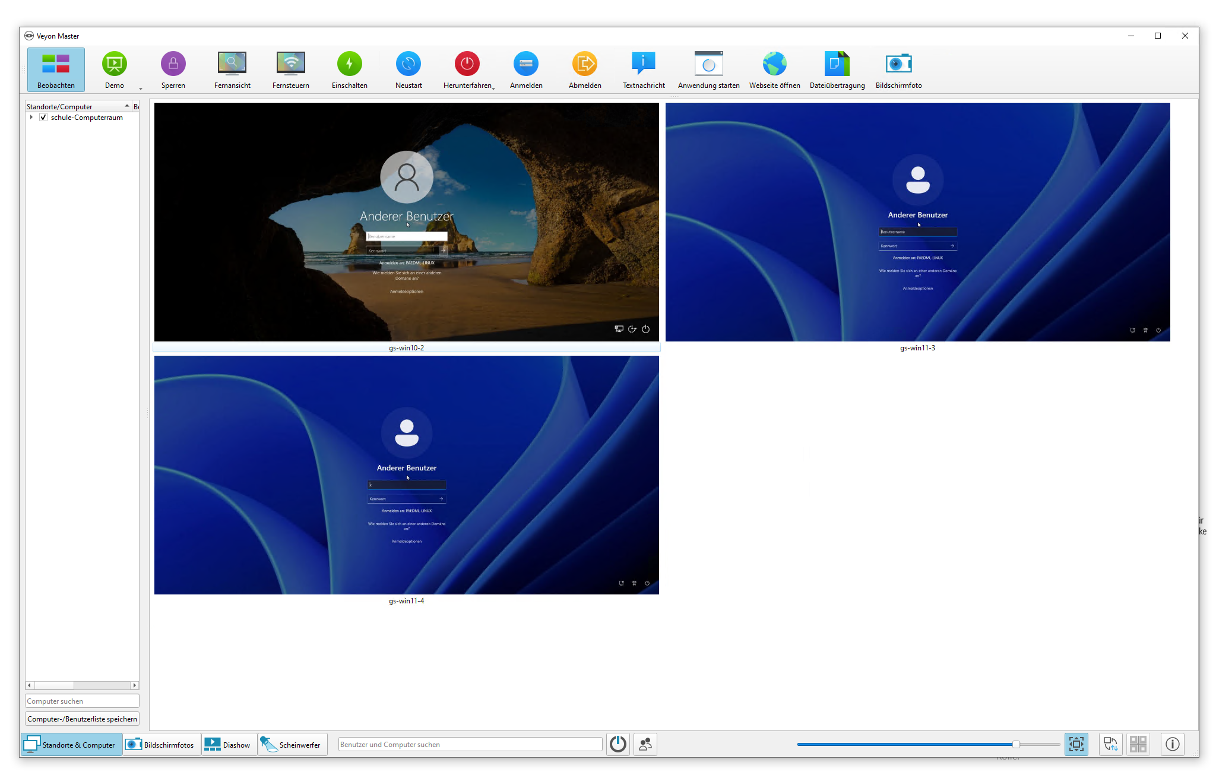Switch to the Bildschirmfotos tab
1216x772 pixels.
pyautogui.click(x=161, y=743)
